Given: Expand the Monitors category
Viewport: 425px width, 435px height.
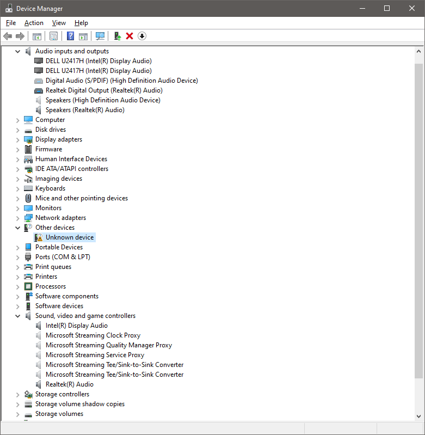Looking at the screenshot, I should coord(18,209).
